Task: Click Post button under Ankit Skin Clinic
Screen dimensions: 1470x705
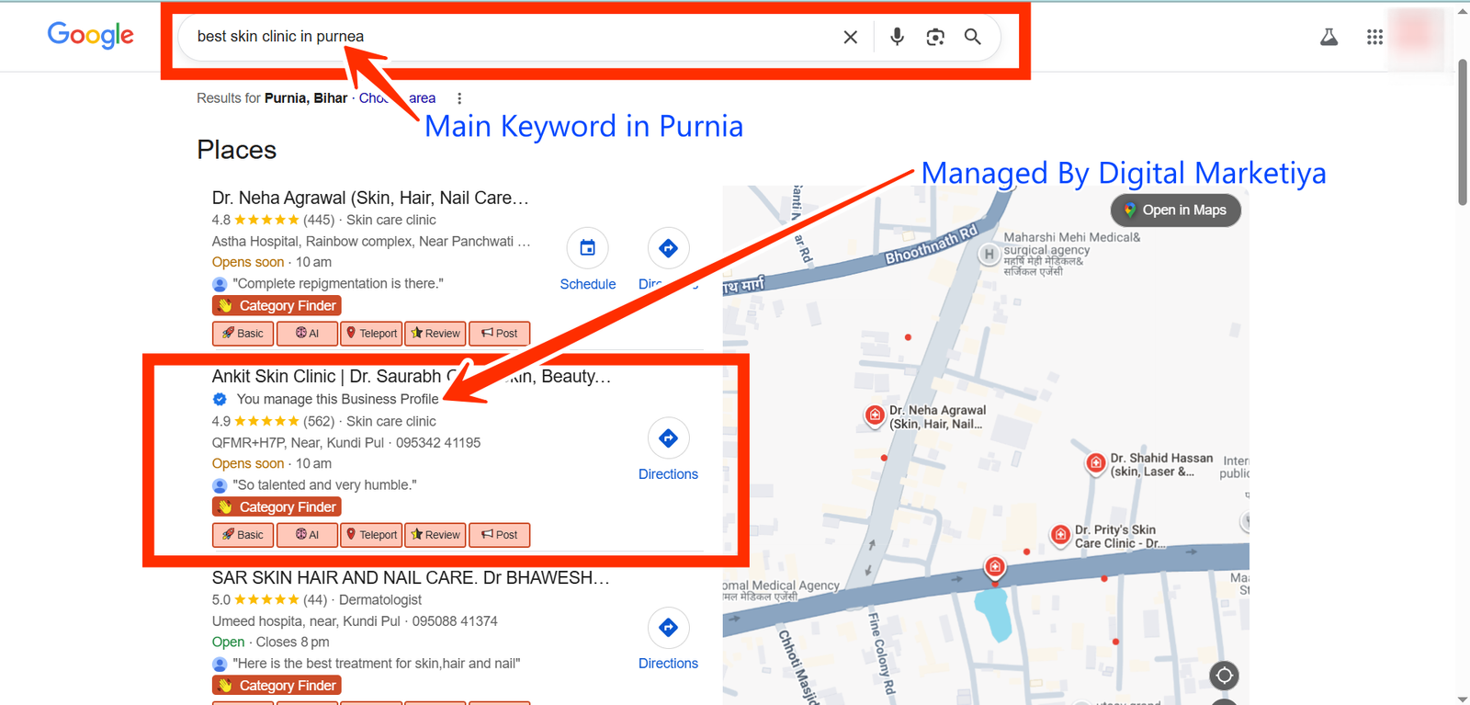Action: [x=499, y=535]
